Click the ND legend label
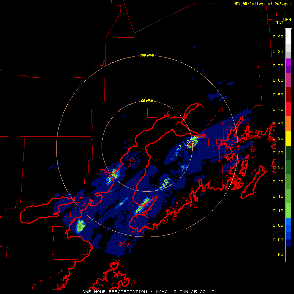This screenshot has width=294, height=294. (x=281, y=254)
